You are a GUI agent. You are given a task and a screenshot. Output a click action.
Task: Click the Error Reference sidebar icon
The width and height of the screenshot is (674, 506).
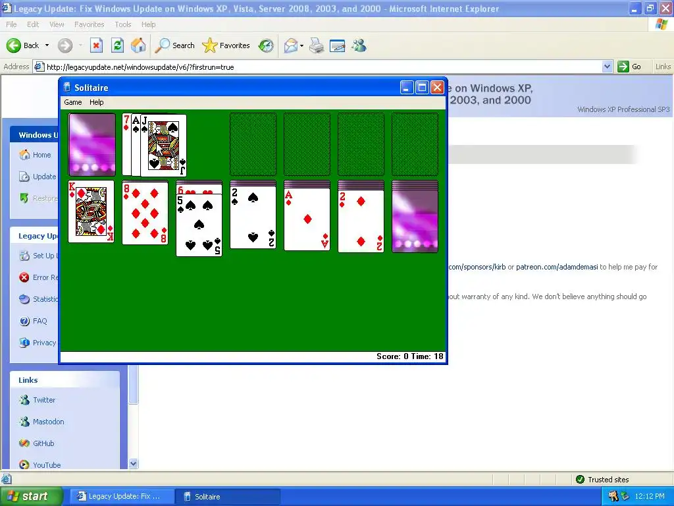24,277
